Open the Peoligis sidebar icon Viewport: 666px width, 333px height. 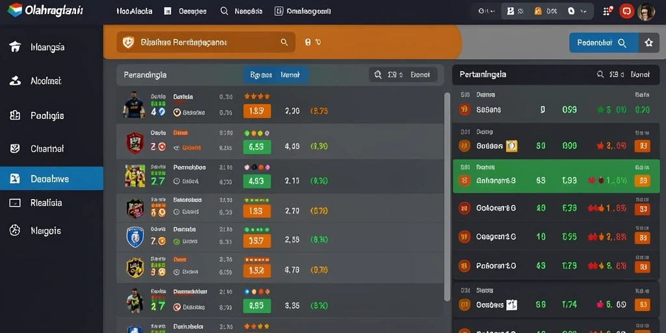[x=15, y=115]
